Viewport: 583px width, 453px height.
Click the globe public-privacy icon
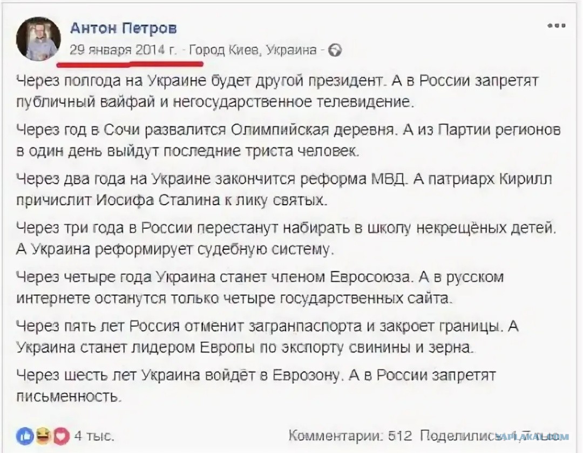(335, 50)
